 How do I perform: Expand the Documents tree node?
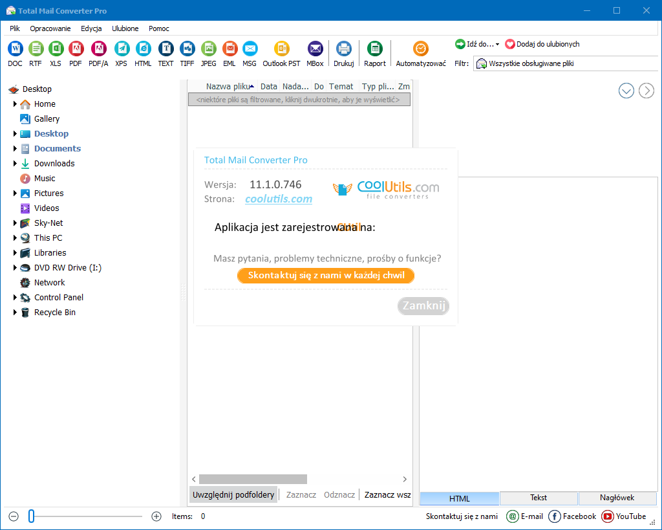tap(15, 148)
